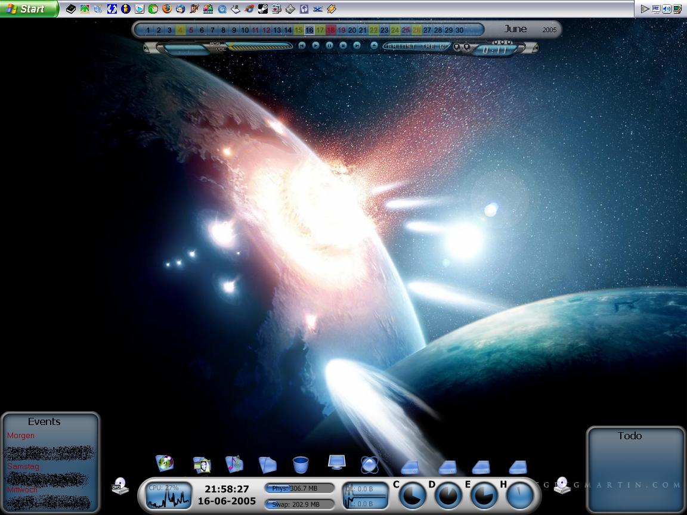
Task: Open Steam from the quick launch bar
Action: coord(263,9)
